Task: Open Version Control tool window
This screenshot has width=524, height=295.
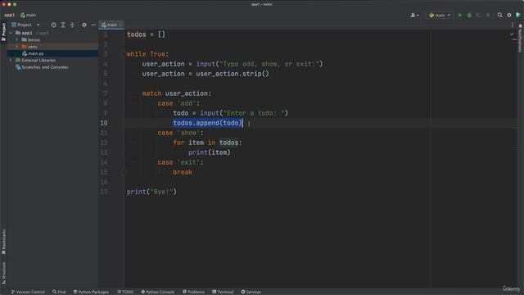Action: [x=28, y=292]
